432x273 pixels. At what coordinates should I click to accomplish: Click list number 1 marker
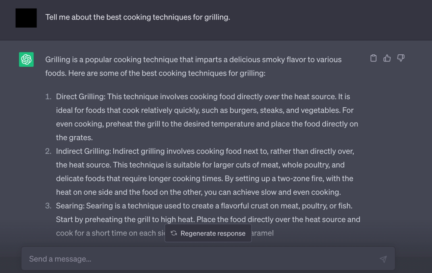[49, 97]
